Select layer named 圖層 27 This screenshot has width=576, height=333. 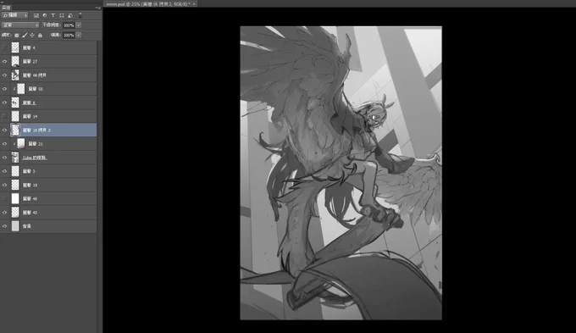click(x=30, y=61)
